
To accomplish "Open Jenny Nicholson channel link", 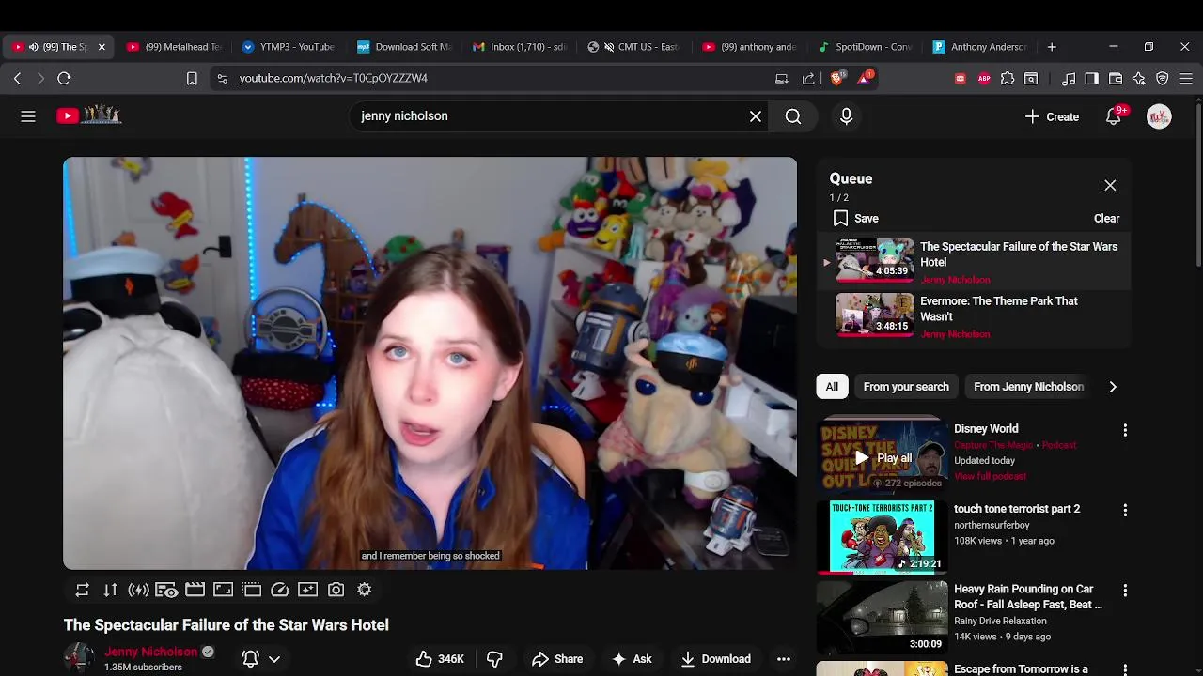I will 151,652.
